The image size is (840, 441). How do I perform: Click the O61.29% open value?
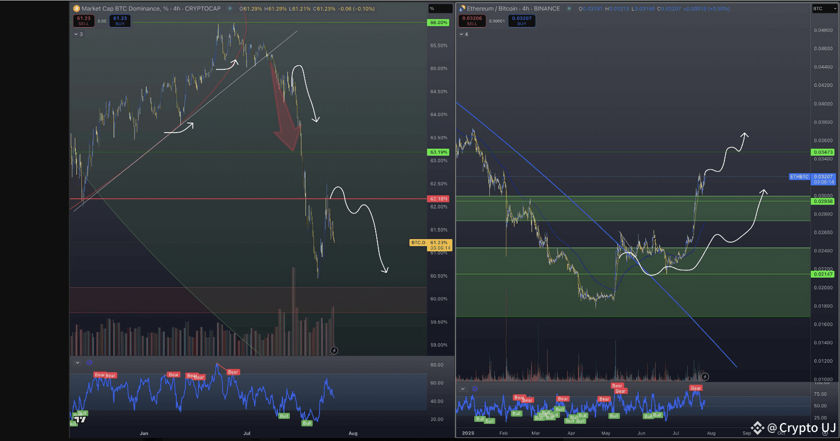(250, 9)
